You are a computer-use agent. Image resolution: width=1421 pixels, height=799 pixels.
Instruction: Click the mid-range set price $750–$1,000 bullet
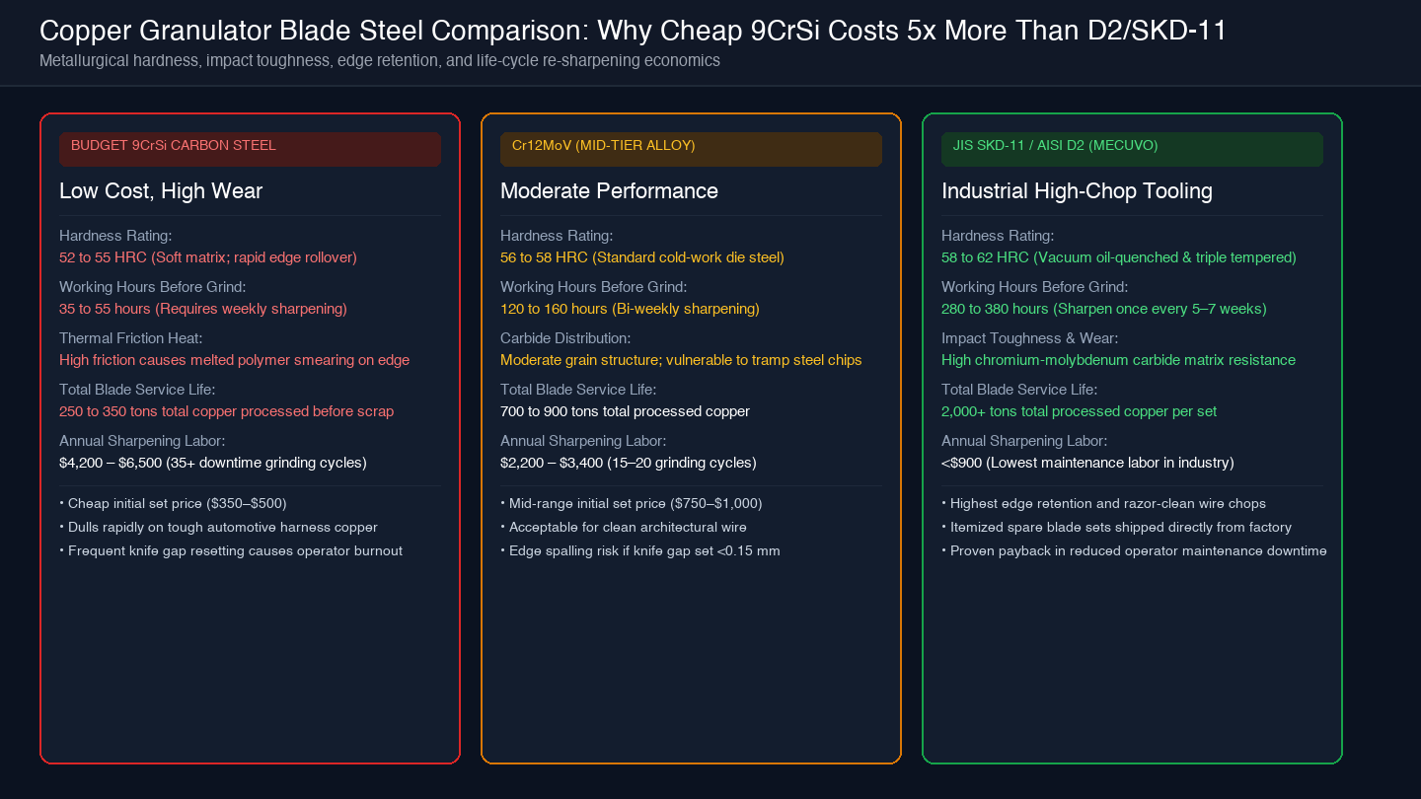click(x=632, y=503)
